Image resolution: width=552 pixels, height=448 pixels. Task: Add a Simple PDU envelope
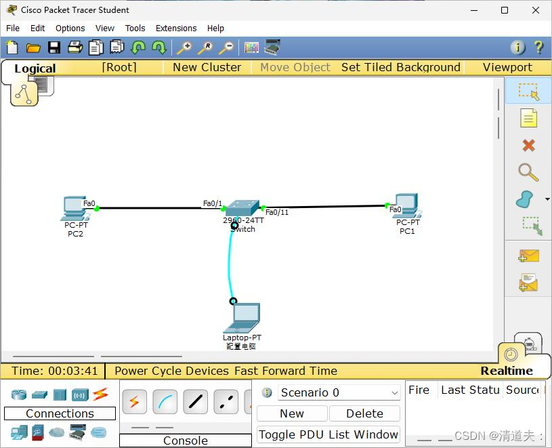coord(528,256)
